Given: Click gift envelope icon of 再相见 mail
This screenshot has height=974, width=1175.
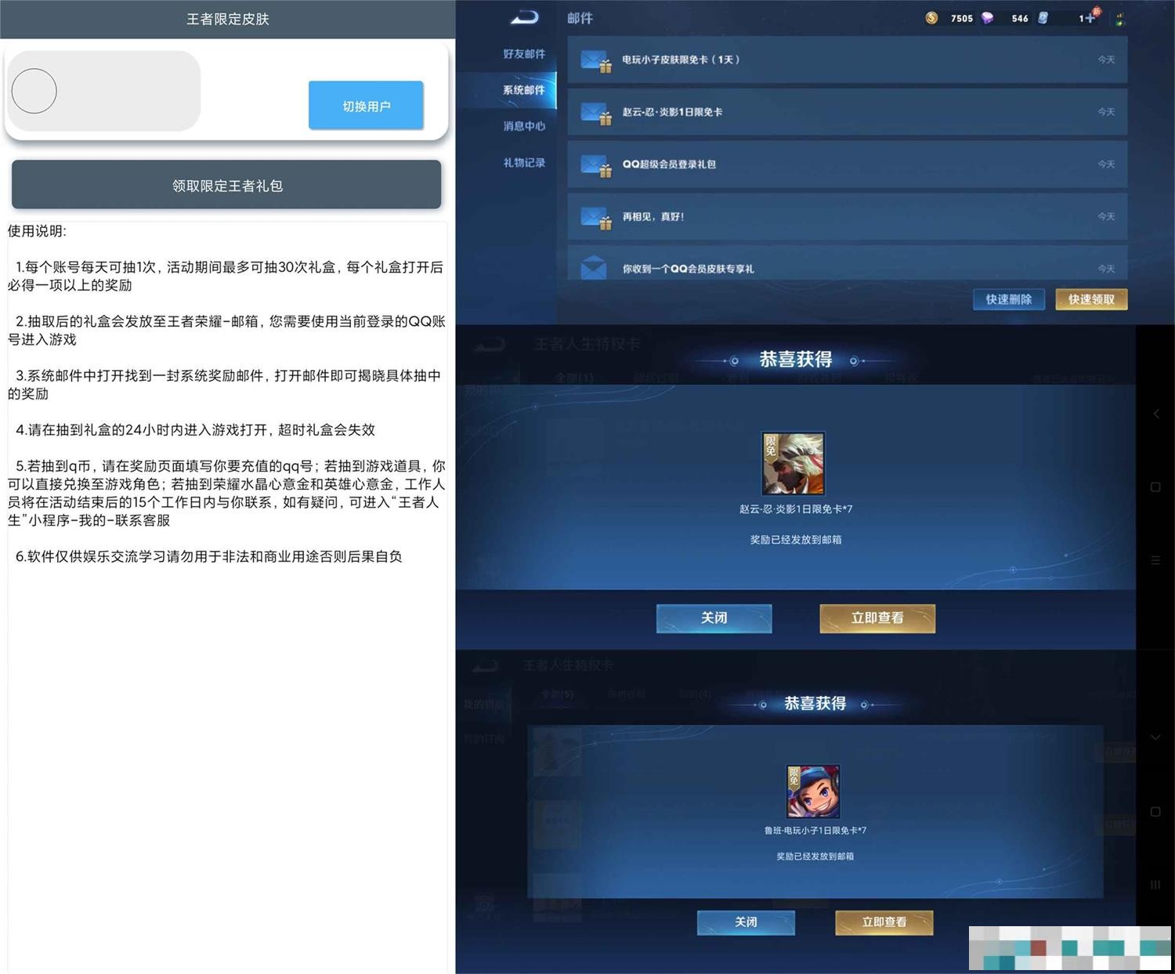Looking at the screenshot, I should pos(595,218).
